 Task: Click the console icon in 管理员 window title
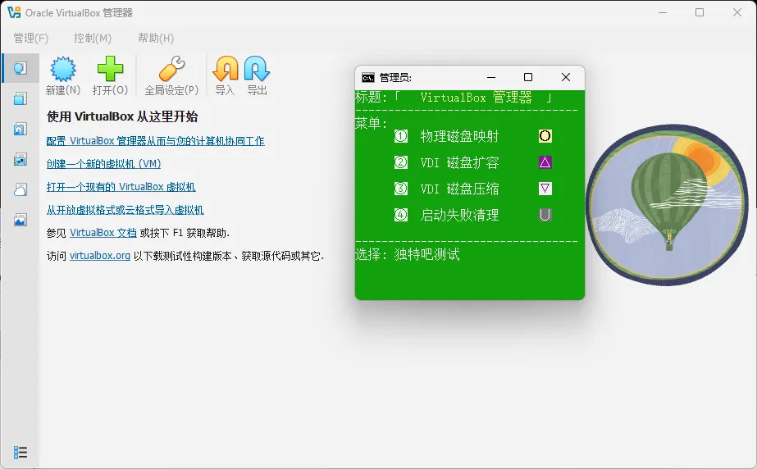coord(368,78)
